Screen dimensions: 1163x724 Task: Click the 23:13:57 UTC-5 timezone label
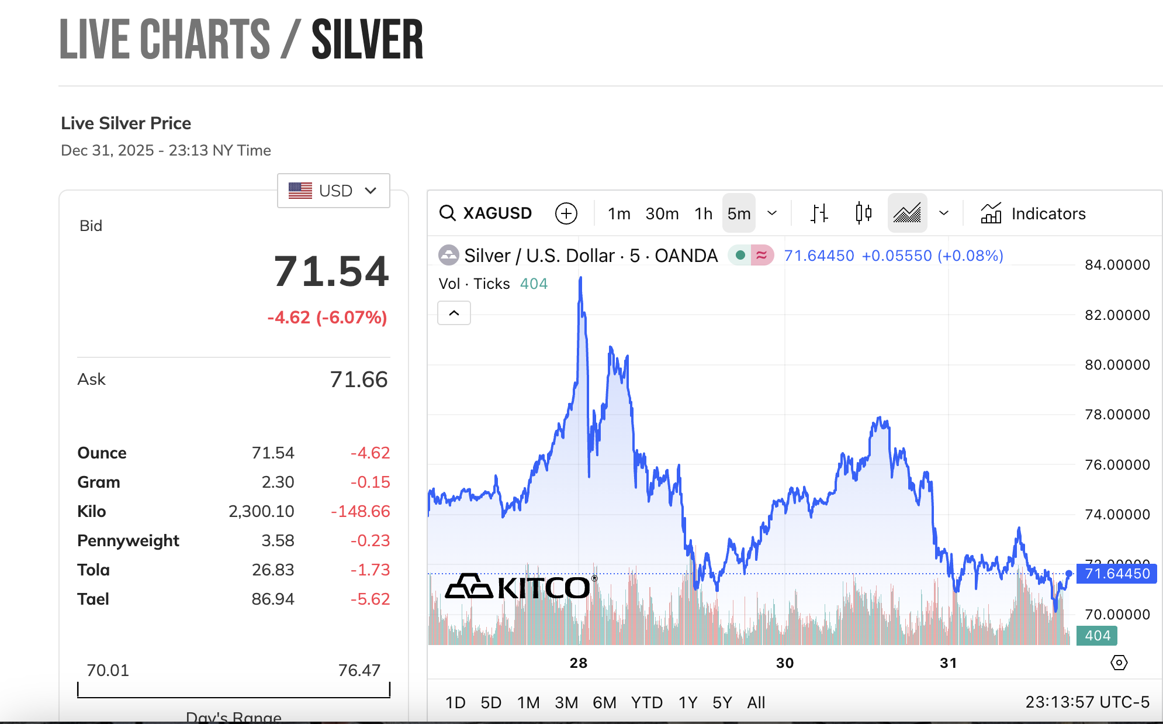click(1087, 702)
